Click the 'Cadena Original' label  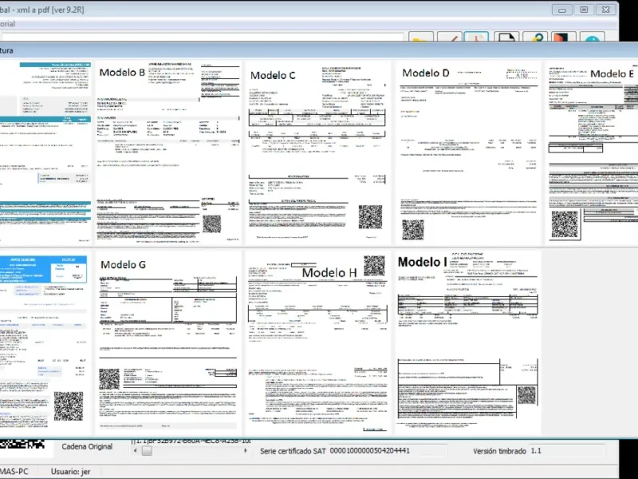point(87,446)
